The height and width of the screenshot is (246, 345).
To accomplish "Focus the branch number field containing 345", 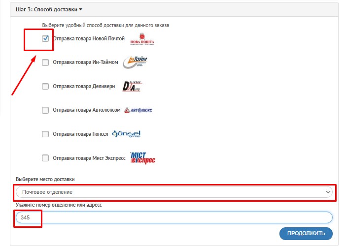I will coord(174,217).
